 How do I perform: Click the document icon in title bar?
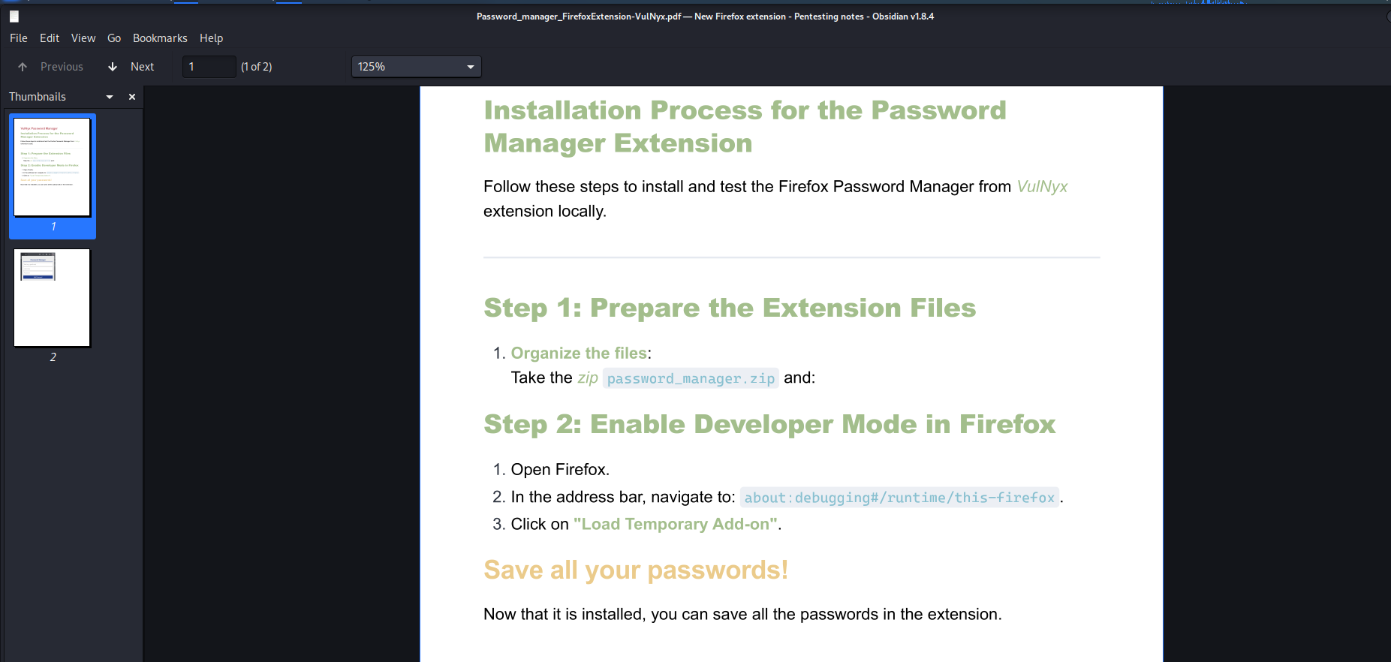click(14, 17)
